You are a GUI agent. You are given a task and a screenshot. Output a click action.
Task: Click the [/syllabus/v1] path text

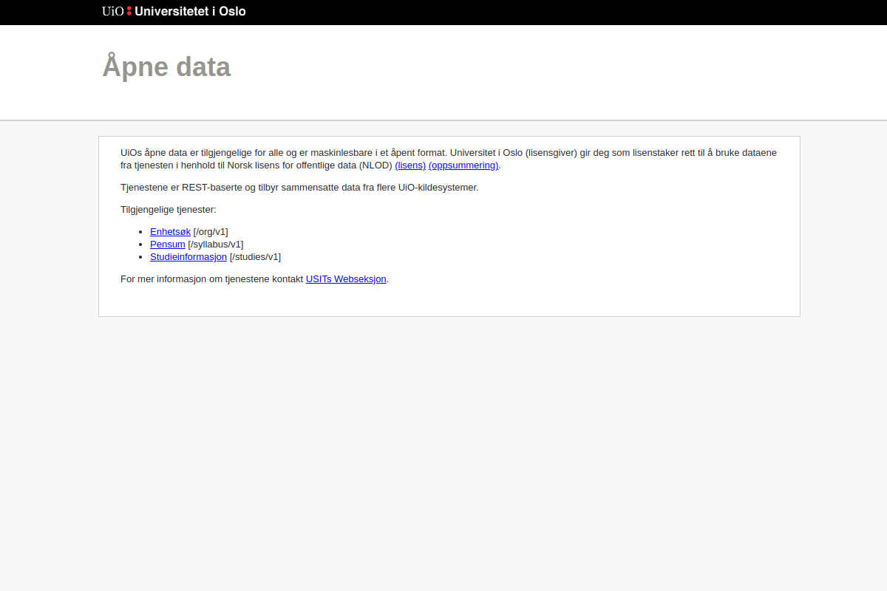point(216,244)
